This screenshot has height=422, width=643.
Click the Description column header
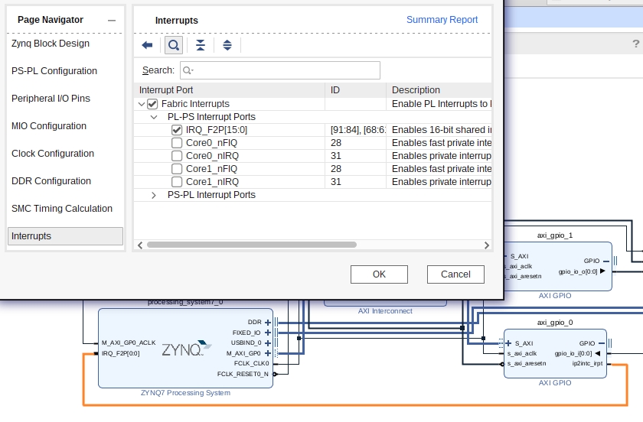pyautogui.click(x=439, y=90)
